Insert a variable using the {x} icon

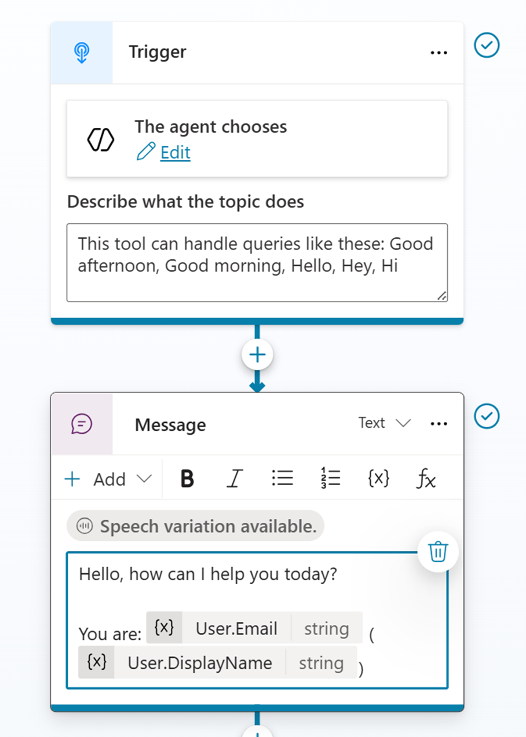(x=378, y=478)
